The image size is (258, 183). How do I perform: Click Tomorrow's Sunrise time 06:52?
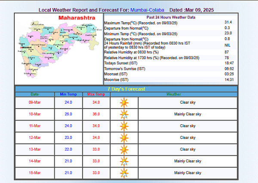229,69
